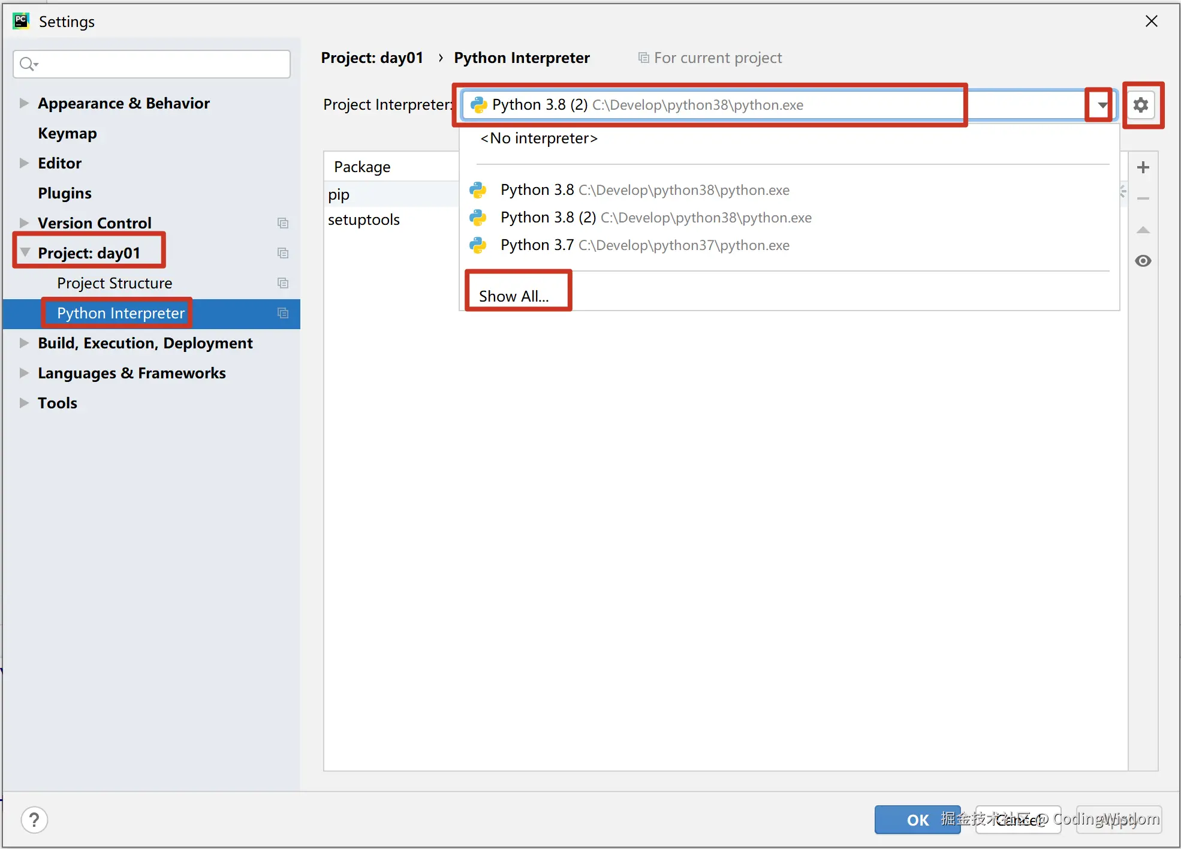Image resolution: width=1181 pixels, height=849 pixels.
Task: Click the help question mark icon
Action: (34, 820)
